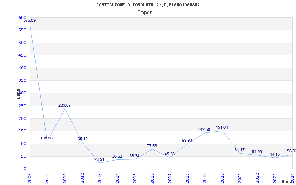
Task: Click the 50 y-axis tick label
Action: tap(23, 156)
